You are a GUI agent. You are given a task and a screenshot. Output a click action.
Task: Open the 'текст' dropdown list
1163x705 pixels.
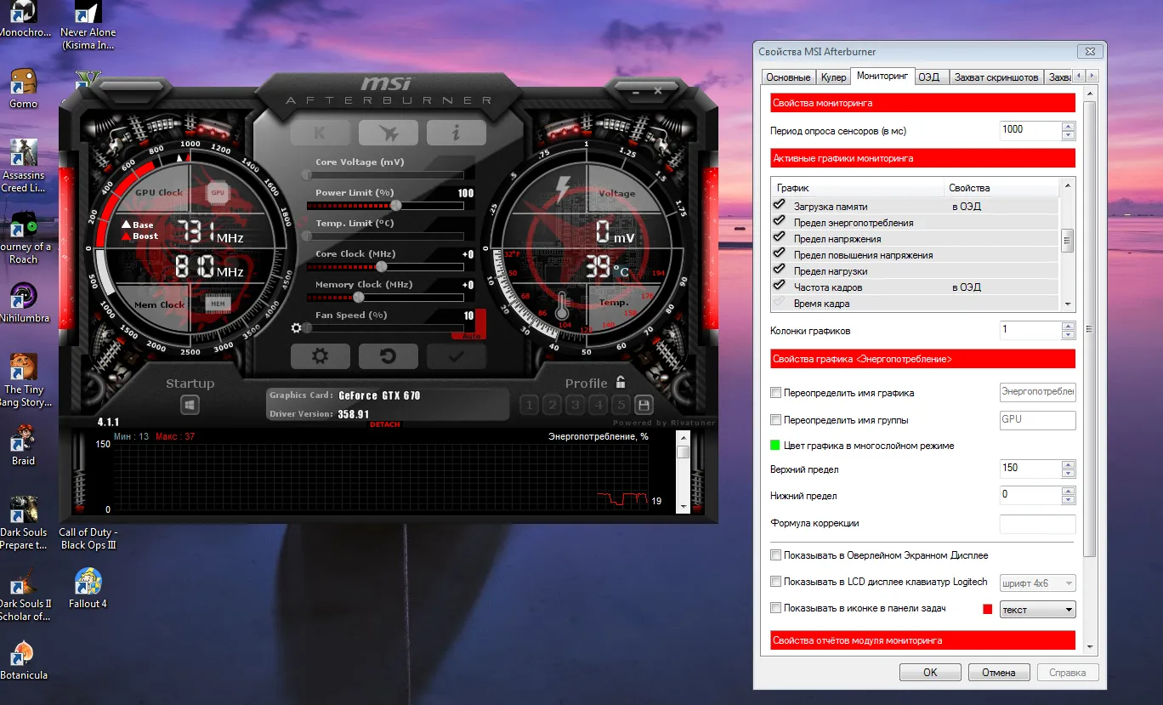(1038, 609)
